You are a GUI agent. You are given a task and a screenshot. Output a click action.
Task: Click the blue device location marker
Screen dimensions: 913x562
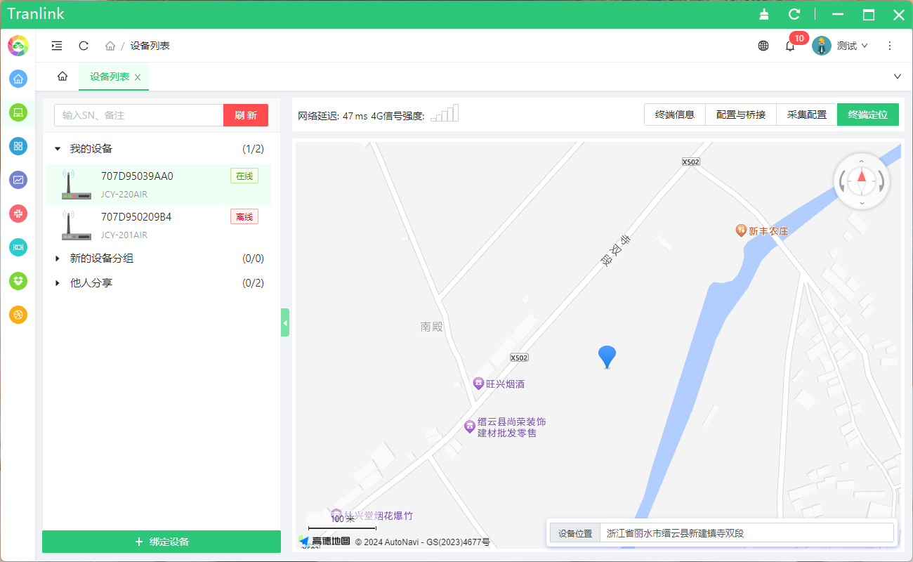[607, 357]
